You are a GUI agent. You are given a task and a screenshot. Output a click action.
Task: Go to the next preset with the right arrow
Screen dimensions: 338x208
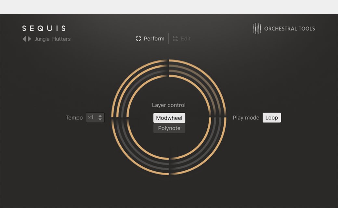tap(30, 39)
